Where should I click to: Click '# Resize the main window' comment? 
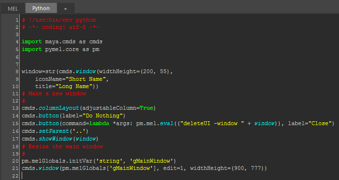[x=62, y=146]
